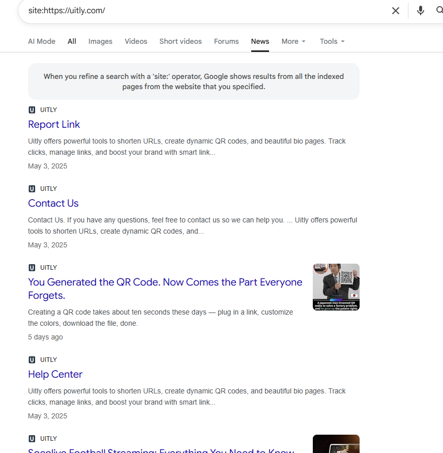Expand the More dropdown
The height and width of the screenshot is (453, 443).
293,41
